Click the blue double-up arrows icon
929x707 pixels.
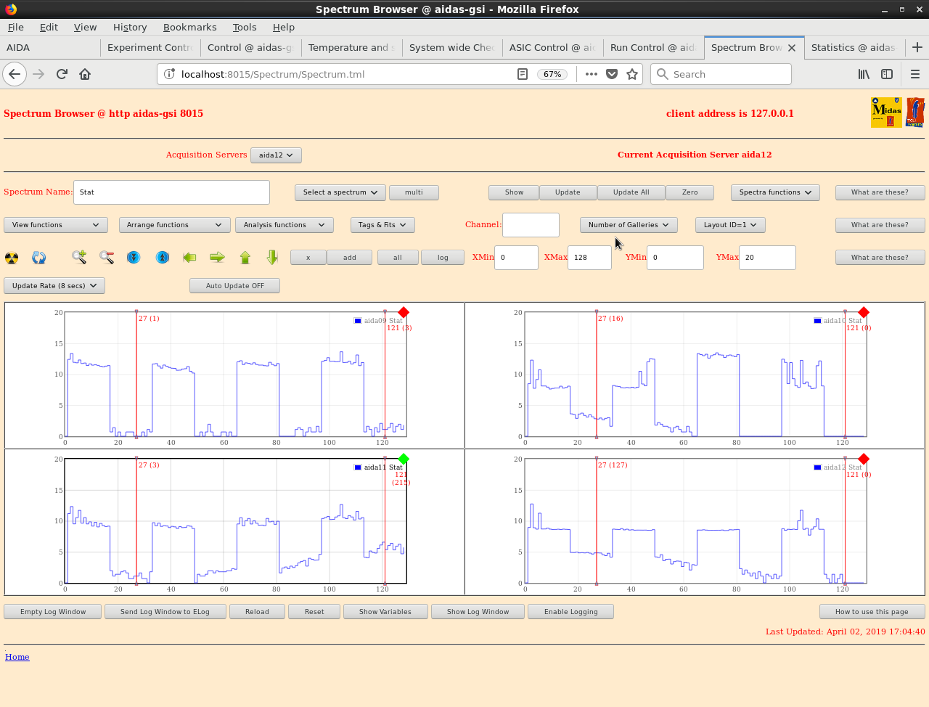[163, 258]
